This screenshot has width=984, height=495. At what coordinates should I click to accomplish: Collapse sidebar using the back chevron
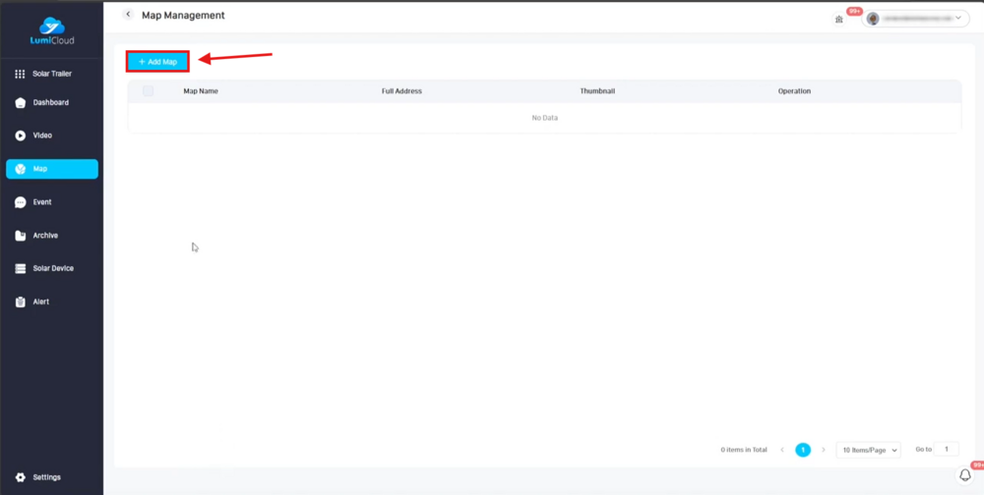(x=128, y=16)
